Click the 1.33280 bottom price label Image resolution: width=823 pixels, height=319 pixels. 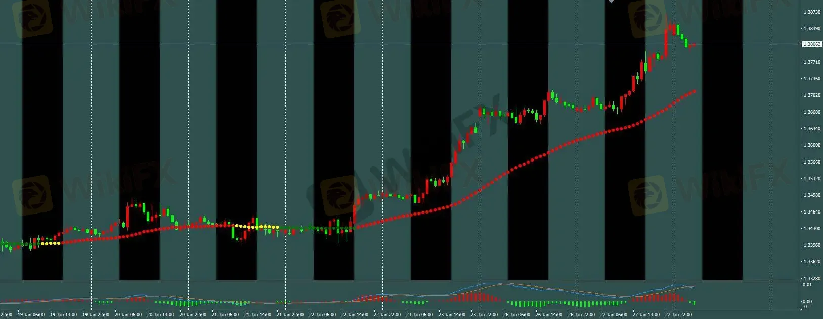coord(812,278)
